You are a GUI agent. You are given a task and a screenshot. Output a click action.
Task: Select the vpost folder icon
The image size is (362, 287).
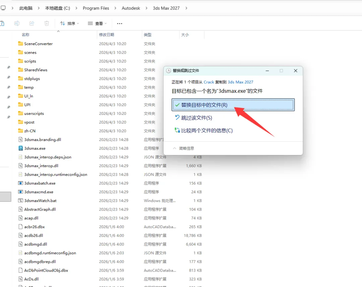click(x=20, y=122)
